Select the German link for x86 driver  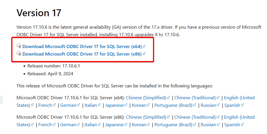tap(68, 125)
